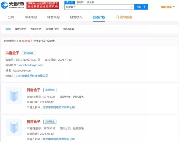This screenshot has height=142, width=179.
Task: Select registration number 59754935 text
Action: tap(49, 97)
